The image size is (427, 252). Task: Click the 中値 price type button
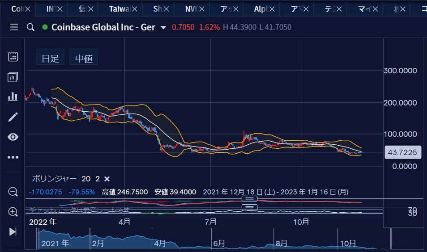[x=84, y=58]
